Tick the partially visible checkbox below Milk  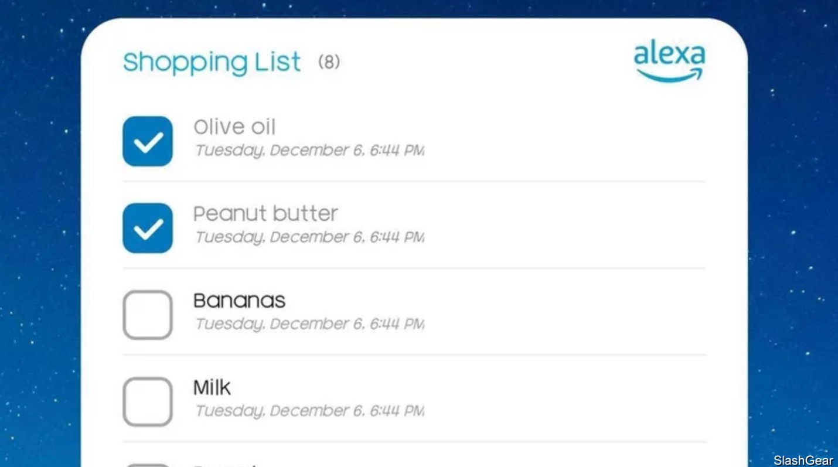click(x=148, y=465)
